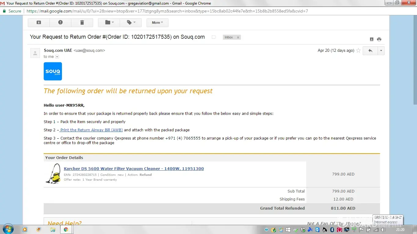Select the Inbox label tag
The height and width of the screenshot is (234, 417).
pos(229,37)
